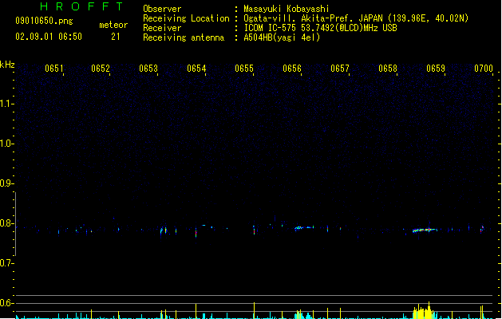This screenshot has height=319, width=502.
Task: Click the 'Receiving antenna' label
Action: [x=184, y=37]
